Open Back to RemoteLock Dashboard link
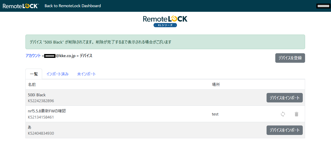This screenshot has width=331, height=148. tap(73, 6)
